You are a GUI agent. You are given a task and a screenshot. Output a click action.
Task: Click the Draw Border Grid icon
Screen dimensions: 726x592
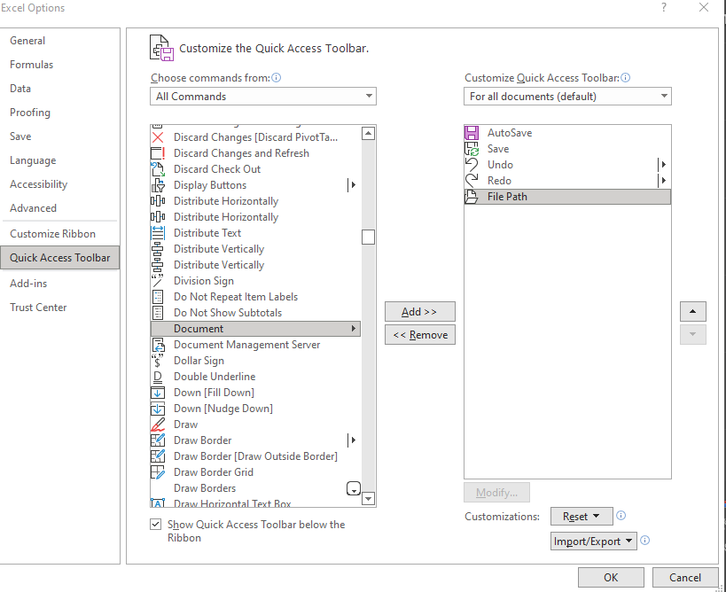tap(158, 472)
